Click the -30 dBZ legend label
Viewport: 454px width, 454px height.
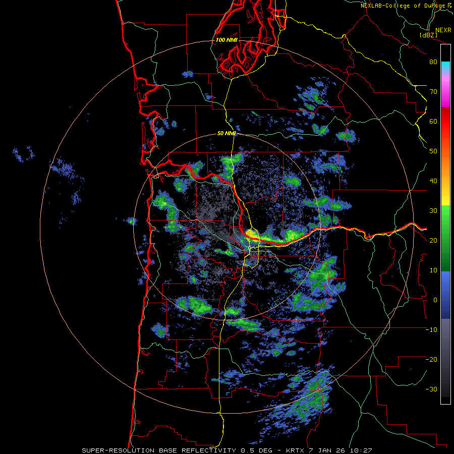(x=431, y=389)
